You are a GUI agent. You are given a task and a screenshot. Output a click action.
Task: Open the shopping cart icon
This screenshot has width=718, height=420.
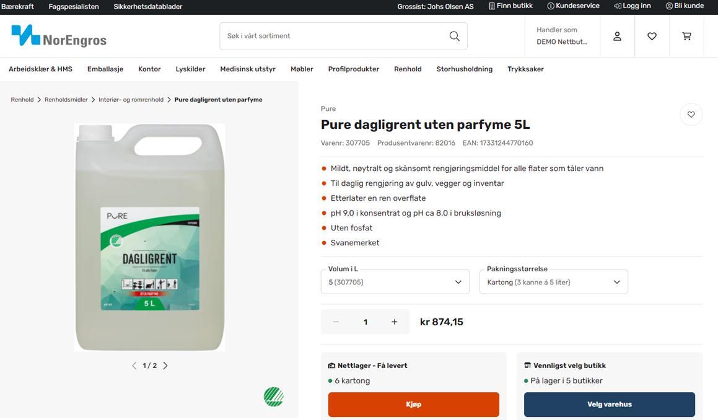pyautogui.click(x=687, y=36)
